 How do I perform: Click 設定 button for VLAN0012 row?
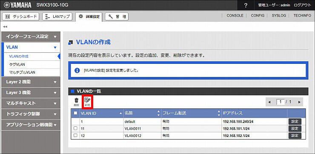pos(295,136)
